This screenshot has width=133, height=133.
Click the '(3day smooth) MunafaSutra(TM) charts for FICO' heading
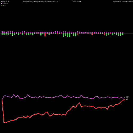(40, 2)
